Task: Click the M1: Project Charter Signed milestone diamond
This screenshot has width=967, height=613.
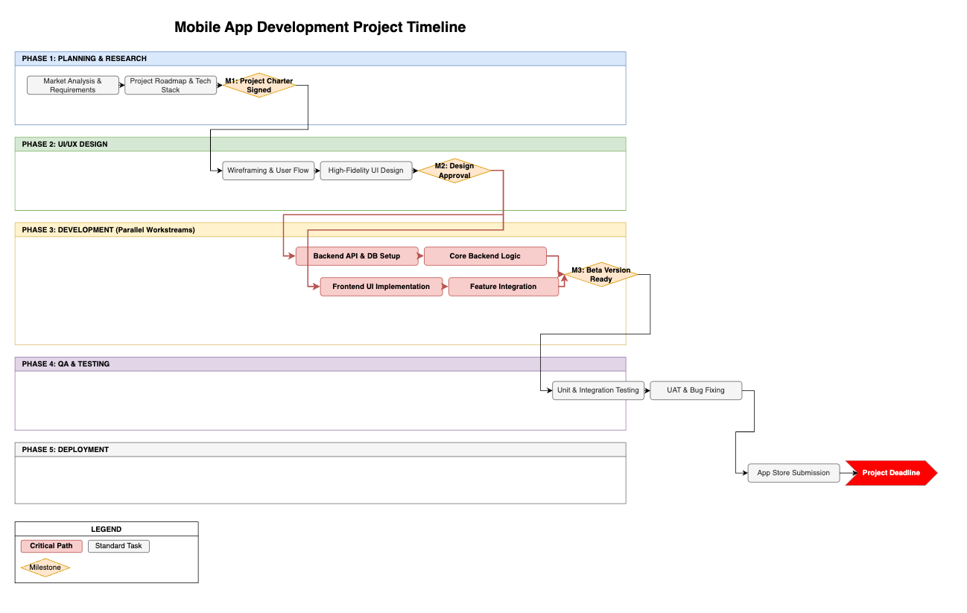Action: click(259, 86)
